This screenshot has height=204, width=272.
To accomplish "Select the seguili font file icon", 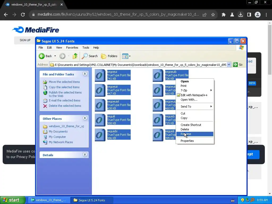I will pyautogui.click(x=100, y=120).
